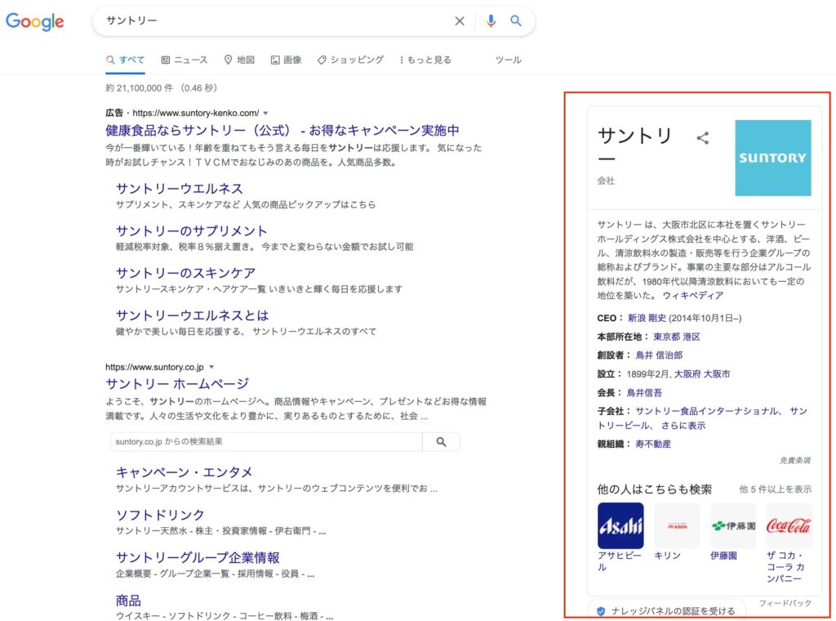The image size is (836, 621).
Task: Open the 商品 sitelink
Action: coord(128,601)
